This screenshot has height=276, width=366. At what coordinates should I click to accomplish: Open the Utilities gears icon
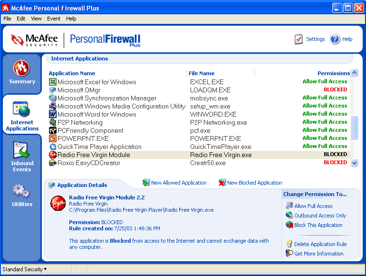pyautogui.click(x=21, y=191)
